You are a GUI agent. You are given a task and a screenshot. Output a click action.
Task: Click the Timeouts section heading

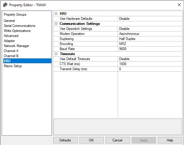click(x=67, y=54)
